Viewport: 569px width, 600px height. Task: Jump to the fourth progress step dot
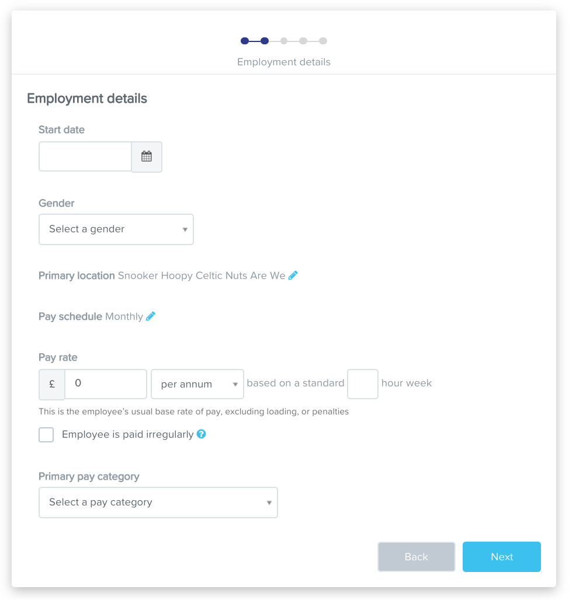(x=303, y=41)
